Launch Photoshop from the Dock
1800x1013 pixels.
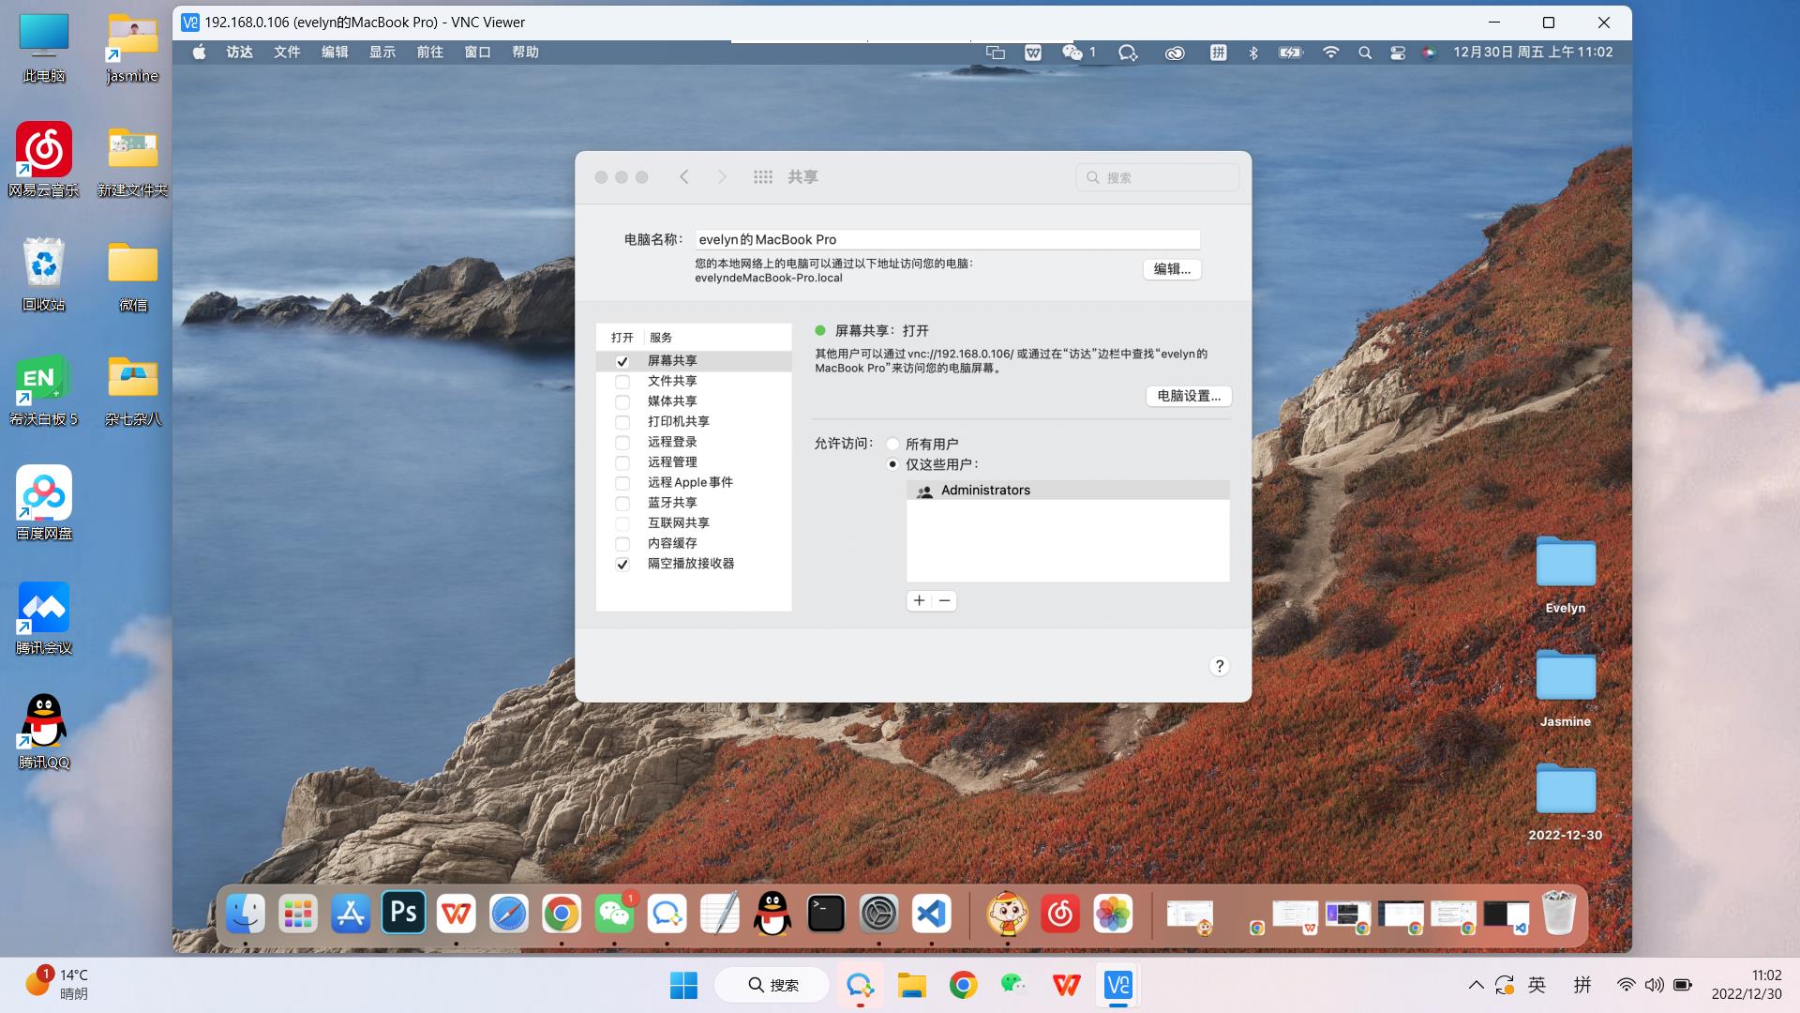point(403,912)
